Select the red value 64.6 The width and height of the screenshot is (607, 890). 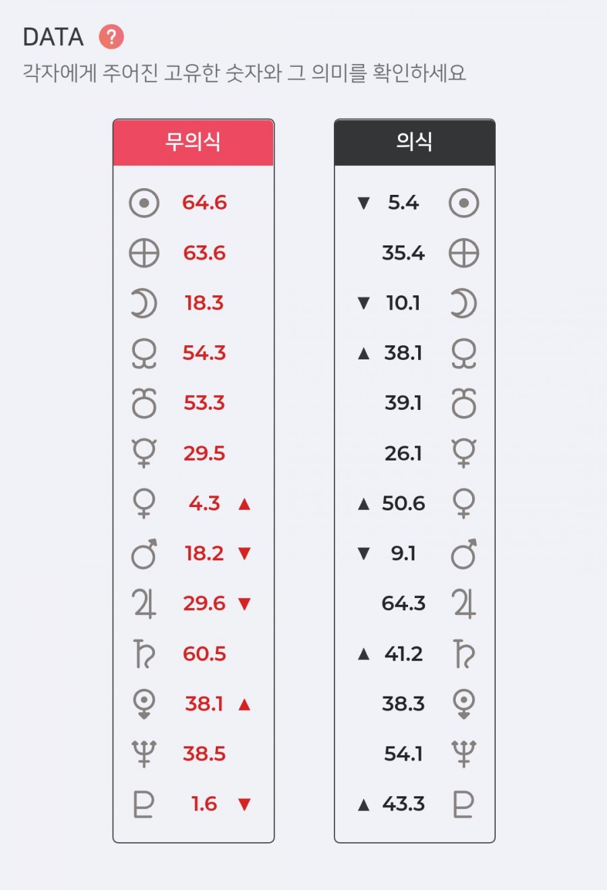tap(204, 203)
